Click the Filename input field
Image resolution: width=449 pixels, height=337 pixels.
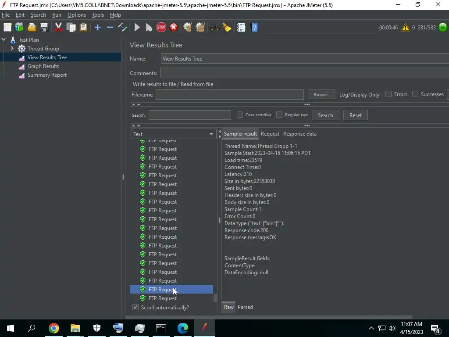tap(229, 94)
